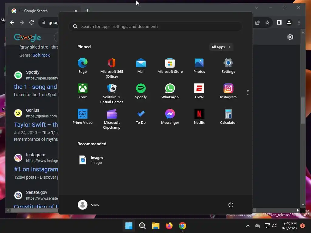The height and width of the screenshot is (233, 311).
Task: Click the Start menu power button
Action: point(231,205)
